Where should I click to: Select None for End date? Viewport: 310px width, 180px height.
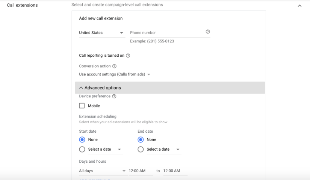point(141,139)
